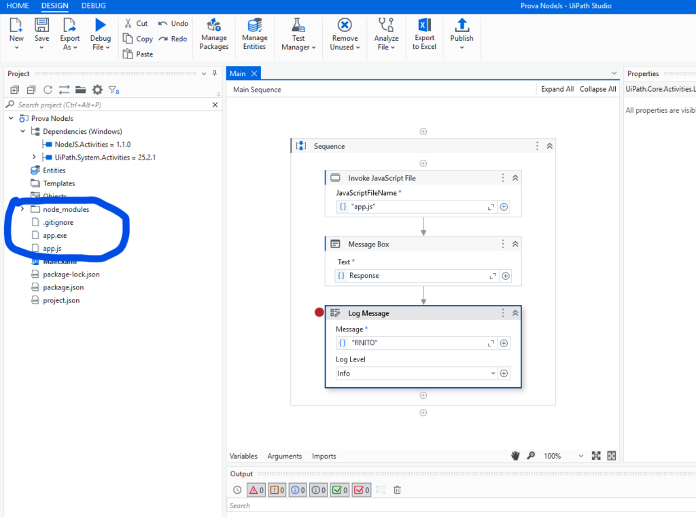Clear the project search box

[215, 105]
